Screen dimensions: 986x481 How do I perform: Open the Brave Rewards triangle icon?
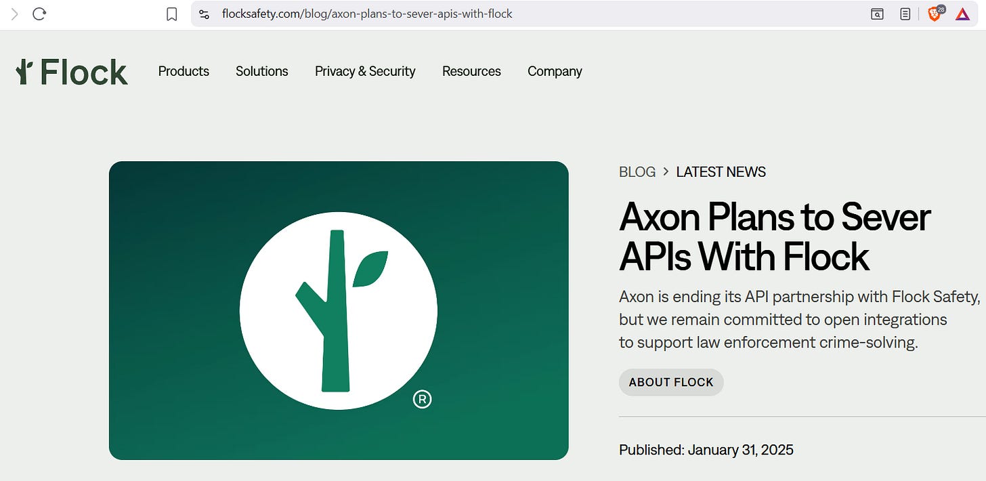pyautogui.click(x=962, y=14)
